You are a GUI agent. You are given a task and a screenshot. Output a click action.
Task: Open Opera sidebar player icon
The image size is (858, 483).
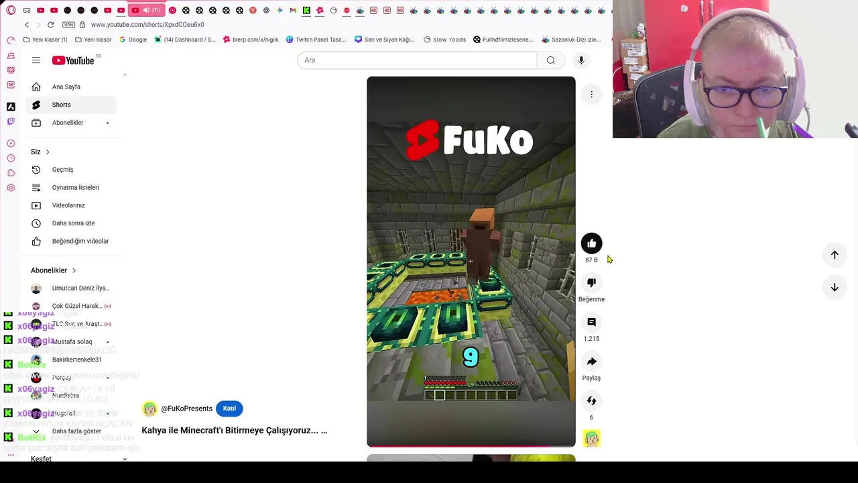[11, 144]
